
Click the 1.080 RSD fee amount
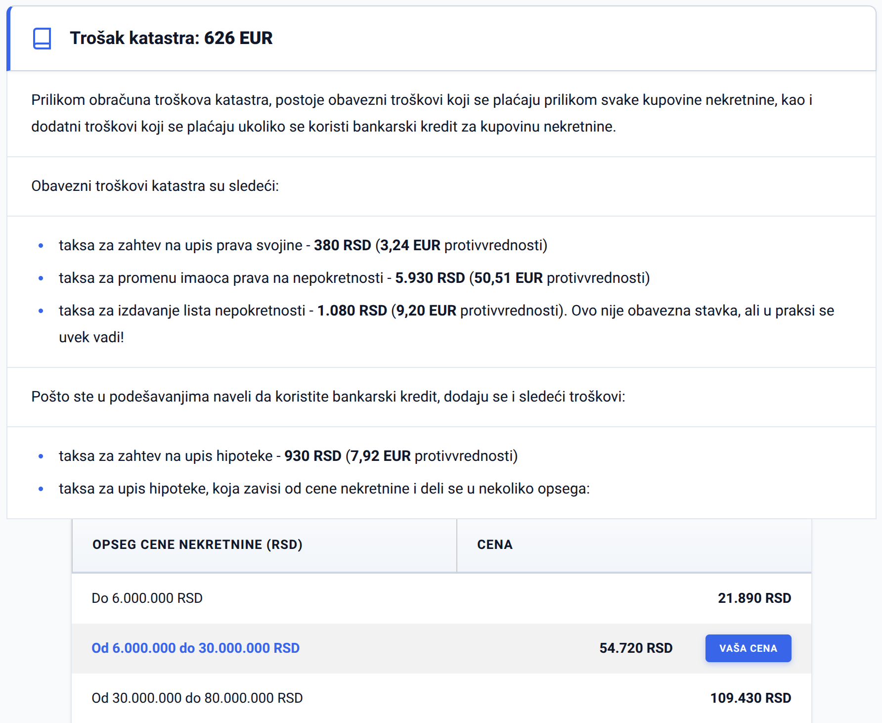352,311
